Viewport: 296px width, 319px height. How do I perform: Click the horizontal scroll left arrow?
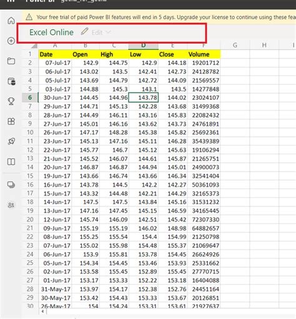pos(42,312)
